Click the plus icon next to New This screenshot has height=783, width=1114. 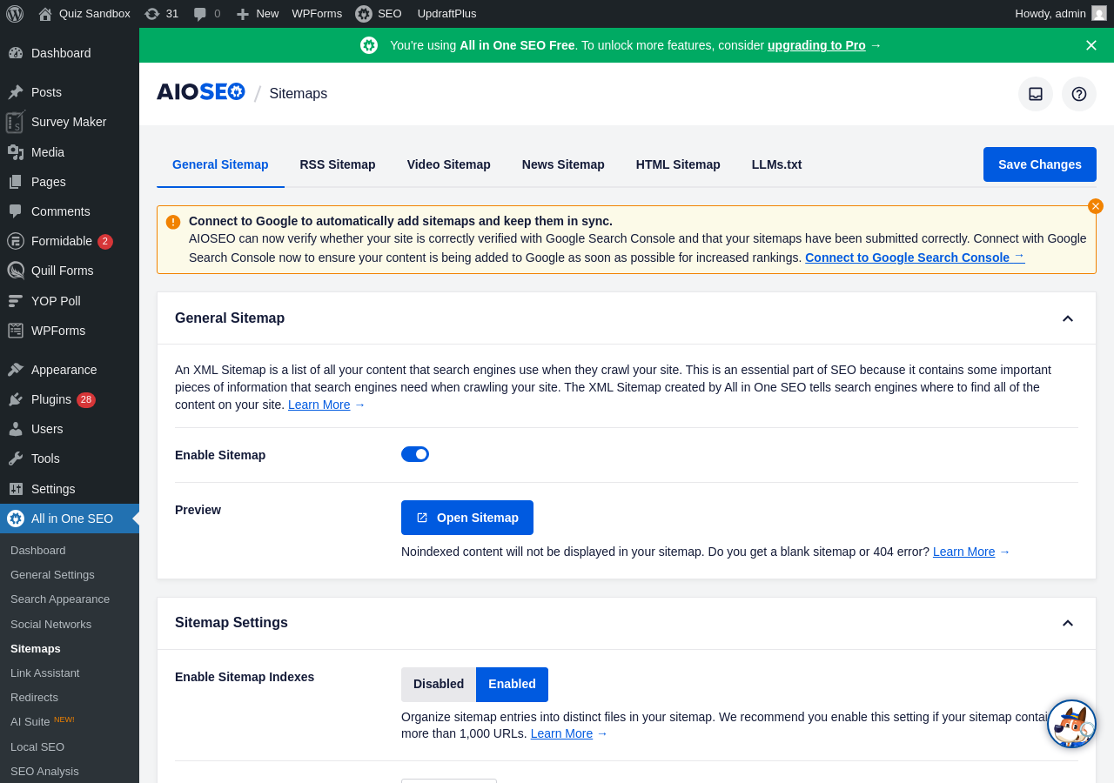pos(243,14)
